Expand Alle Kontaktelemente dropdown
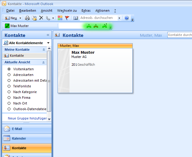Image resolution: width=192 pixels, height=157 pixels. [48, 43]
